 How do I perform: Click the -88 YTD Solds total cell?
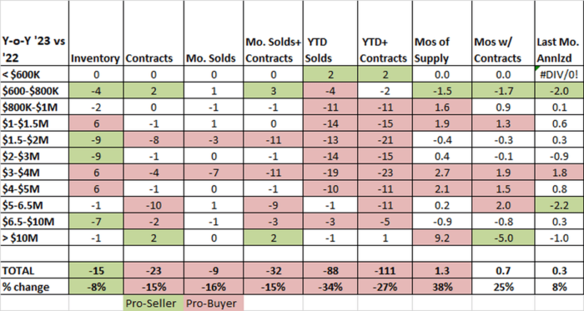tap(330, 270)
